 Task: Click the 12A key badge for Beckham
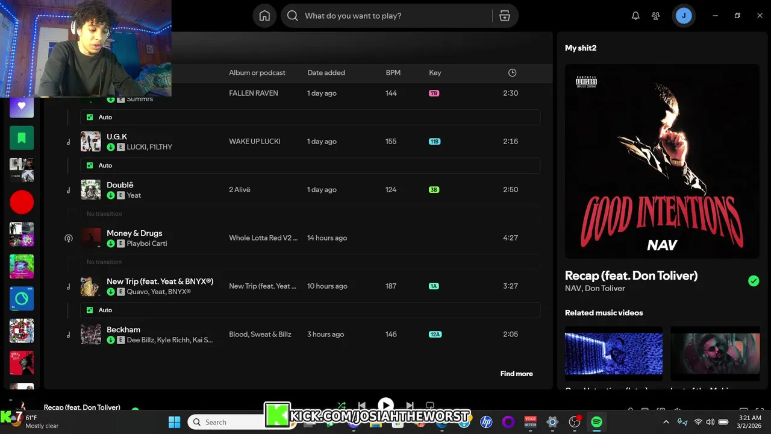pos(435,335)
